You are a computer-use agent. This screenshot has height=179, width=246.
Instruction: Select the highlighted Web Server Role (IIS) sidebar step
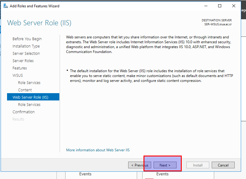(x=33, y=97)
